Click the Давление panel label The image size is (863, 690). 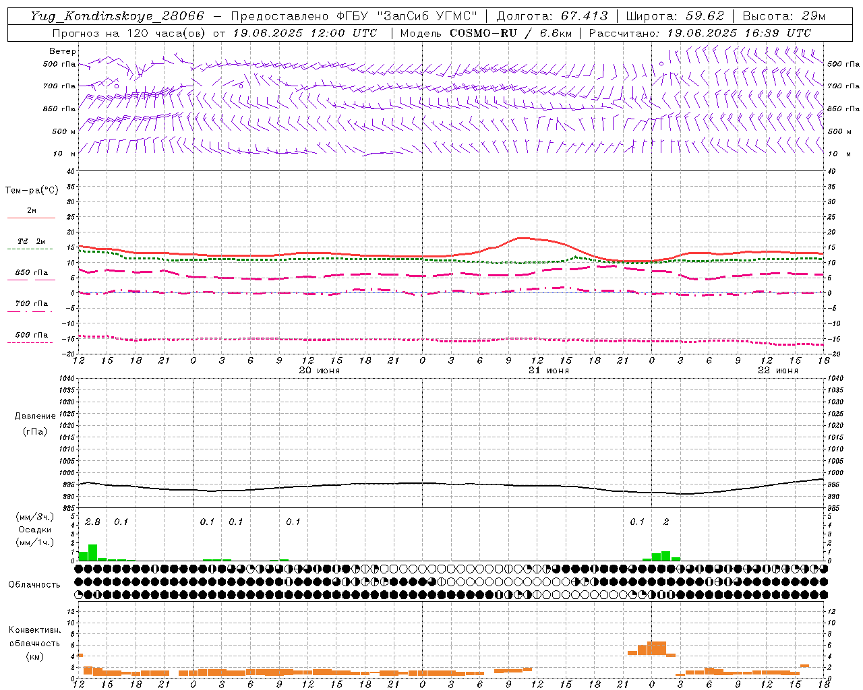click(x=35, y=416)
